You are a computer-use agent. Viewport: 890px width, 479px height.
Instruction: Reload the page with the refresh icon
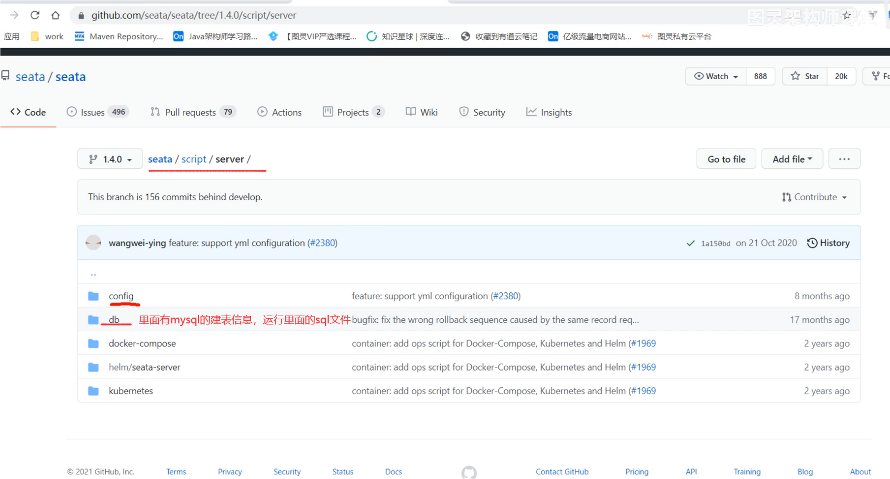click(x=35, y=15)
